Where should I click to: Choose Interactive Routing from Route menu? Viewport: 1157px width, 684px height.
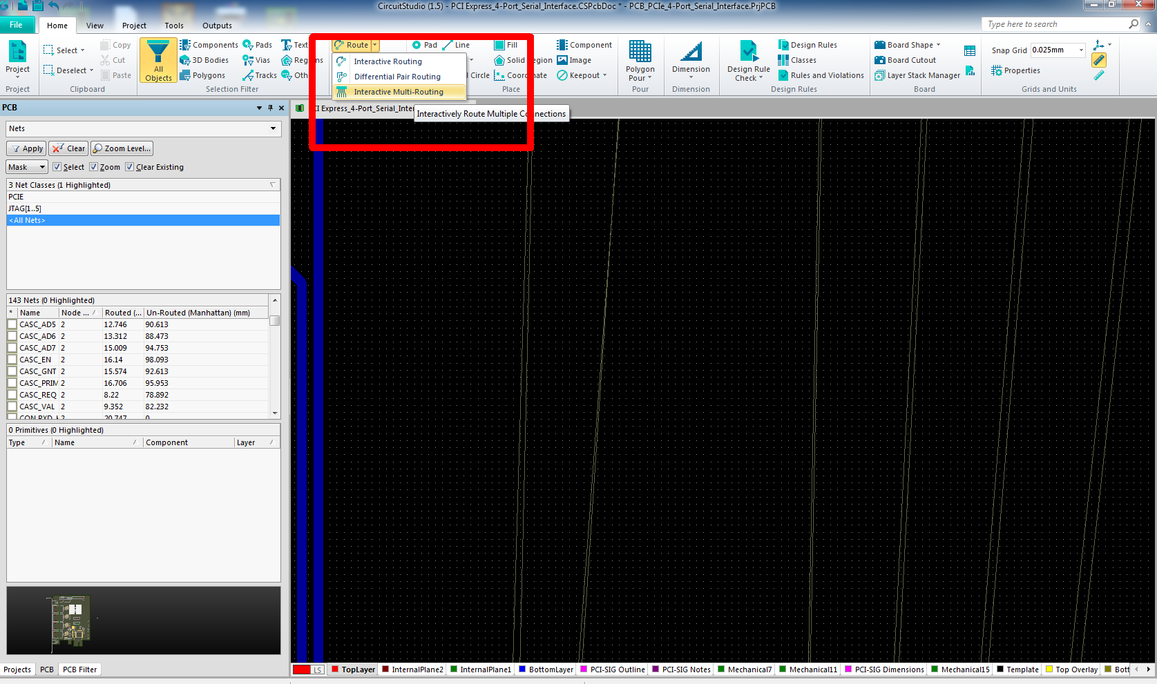pyautogui.click(x=399, y=61)
